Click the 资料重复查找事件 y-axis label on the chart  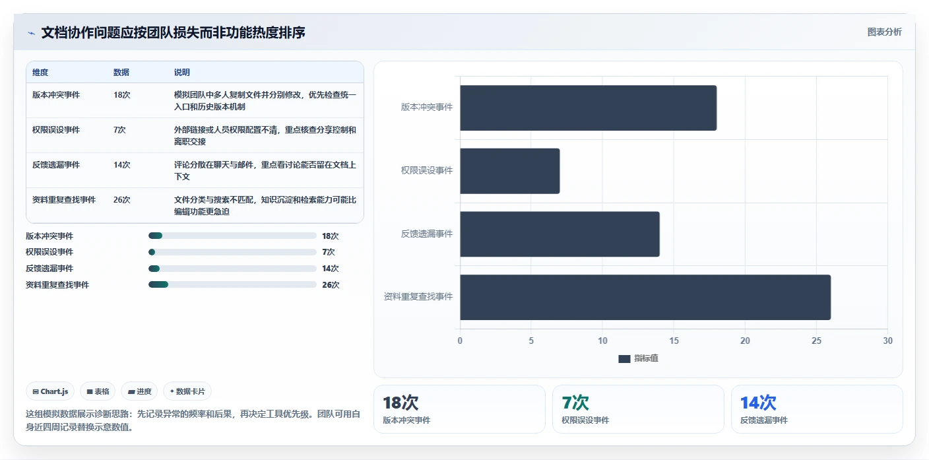[x=418, y=297]
